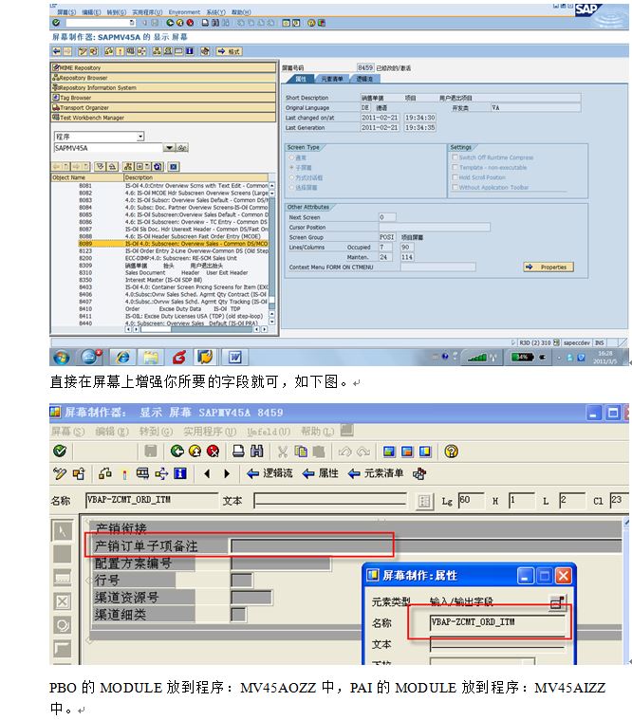Select the 子屏幕 (Subscreen) radio button

[x=291, y=168]
